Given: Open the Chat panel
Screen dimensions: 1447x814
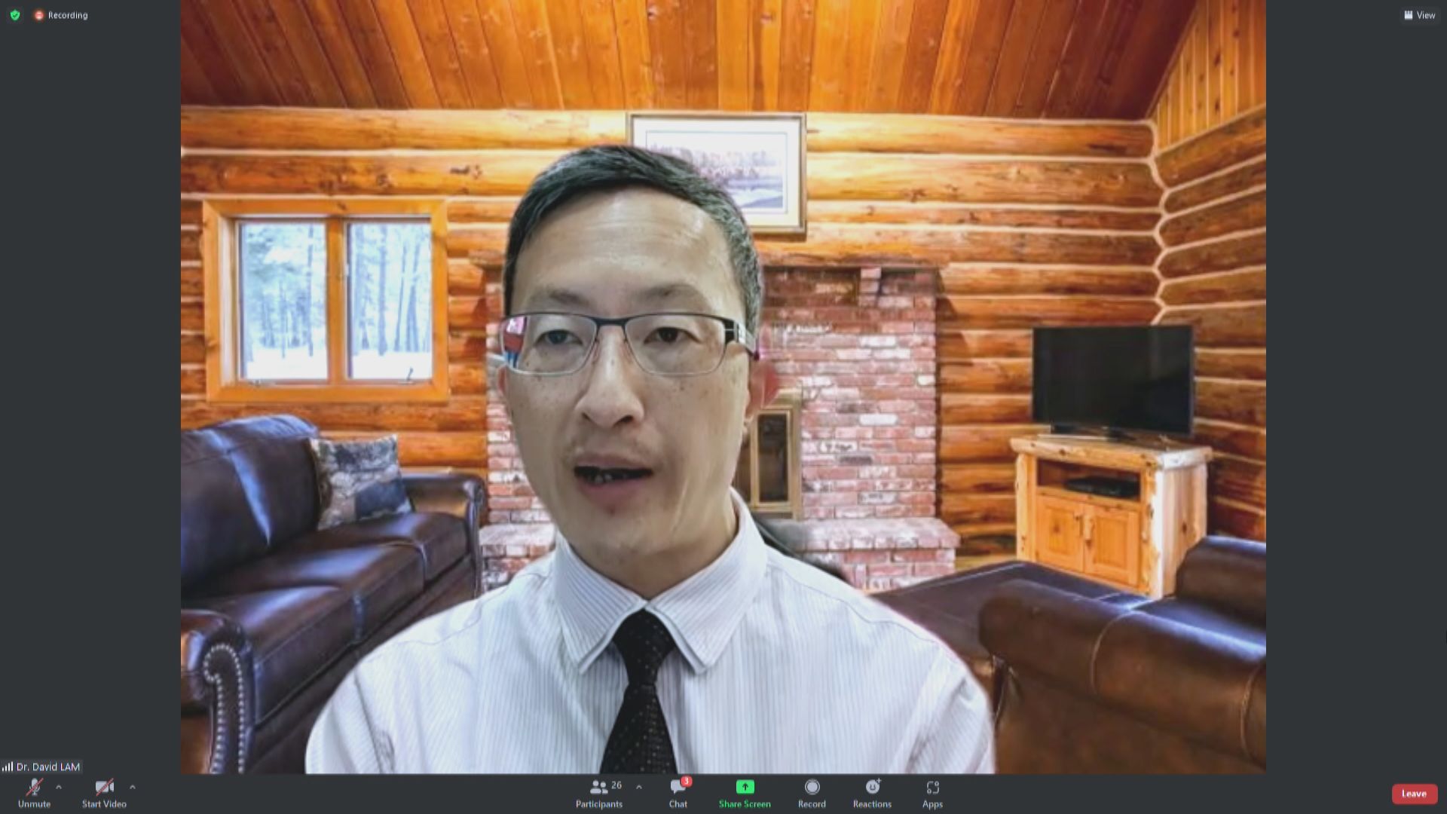Looking at the screenshot, I should point(678,792).
